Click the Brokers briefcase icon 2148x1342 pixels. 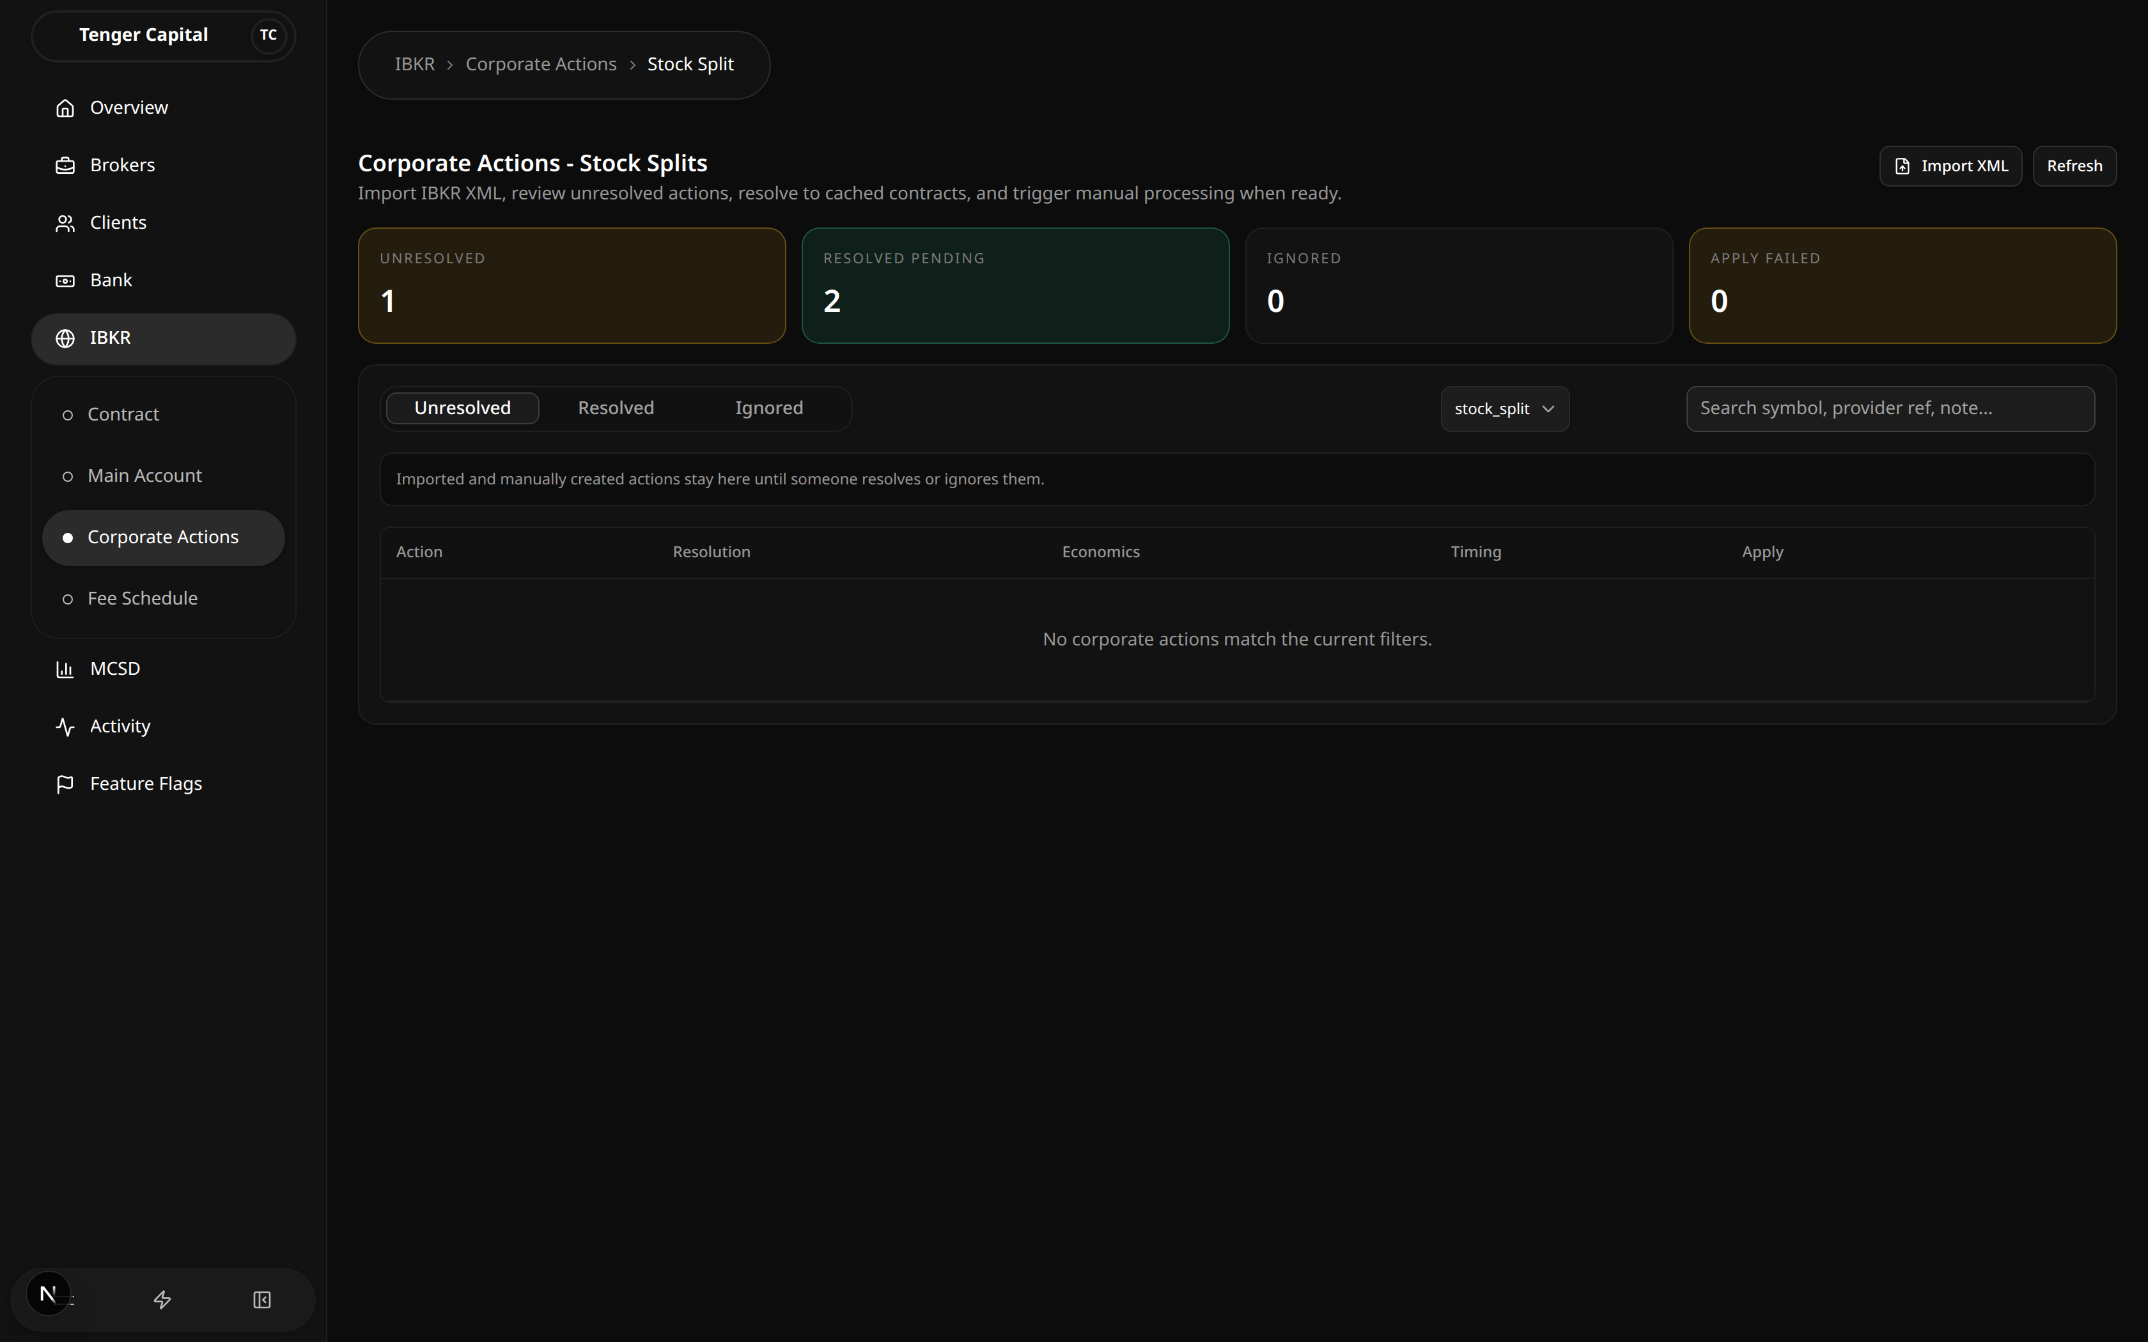tap(65, 166)
